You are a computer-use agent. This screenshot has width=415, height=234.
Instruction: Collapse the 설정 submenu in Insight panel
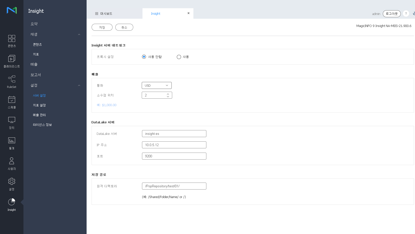click(79, 85)
